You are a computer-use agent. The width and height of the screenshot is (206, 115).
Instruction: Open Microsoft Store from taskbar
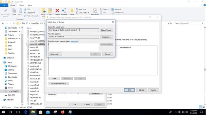tap(41, 112)
